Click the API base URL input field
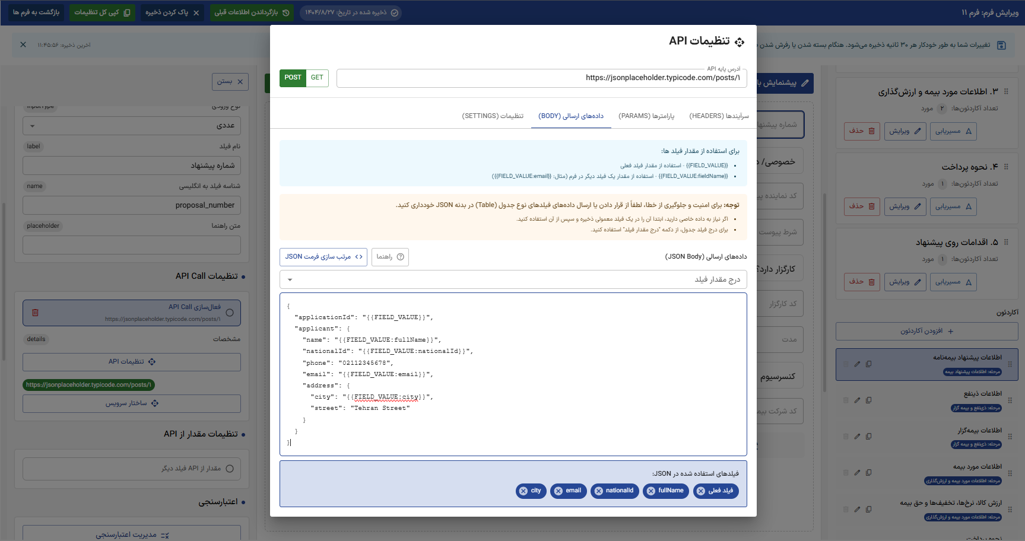 click(540, 78)
